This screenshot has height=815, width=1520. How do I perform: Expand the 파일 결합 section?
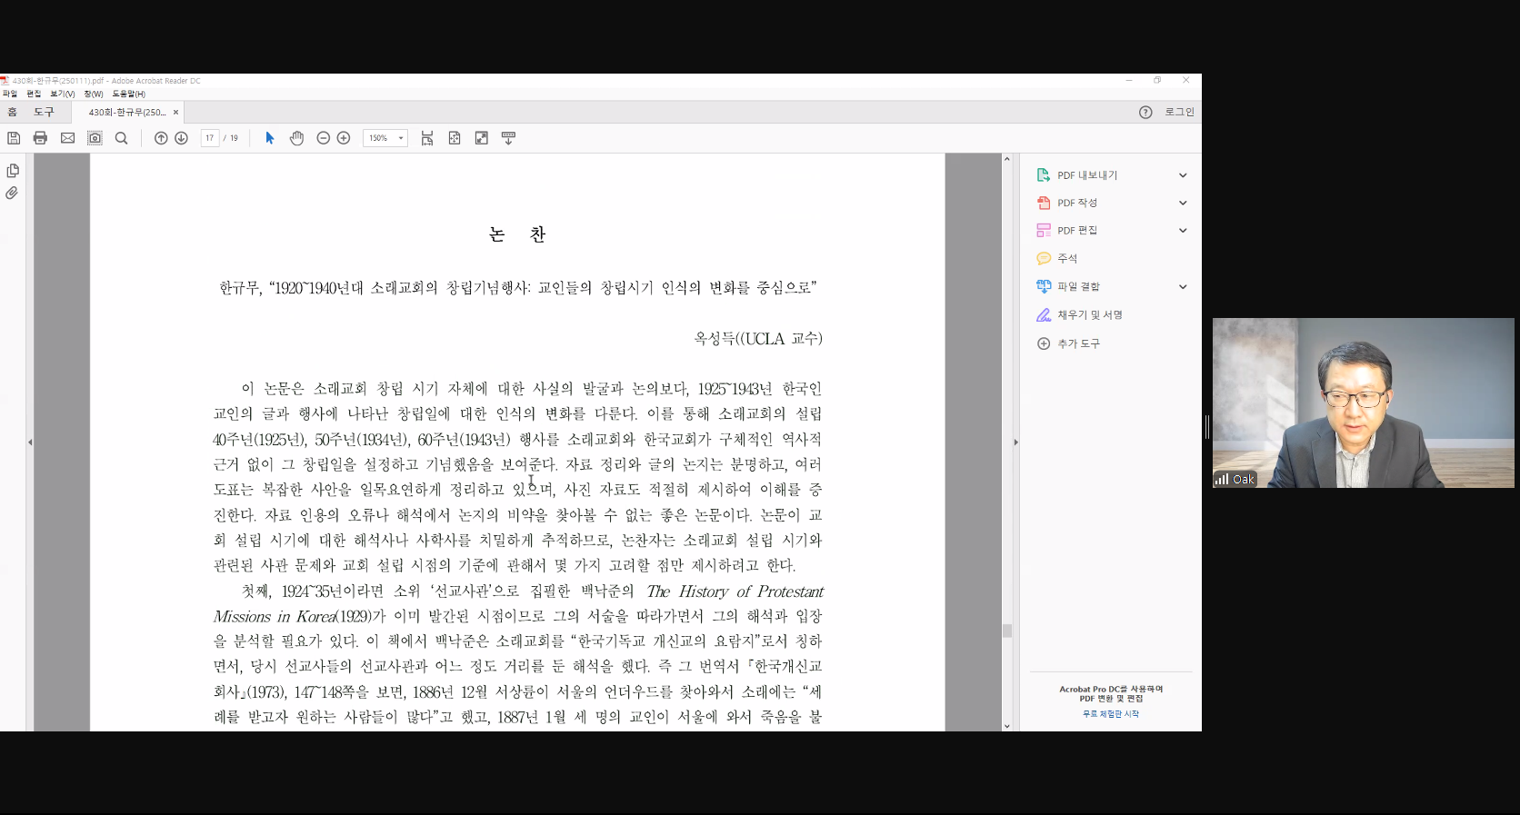pos(1183,287)
